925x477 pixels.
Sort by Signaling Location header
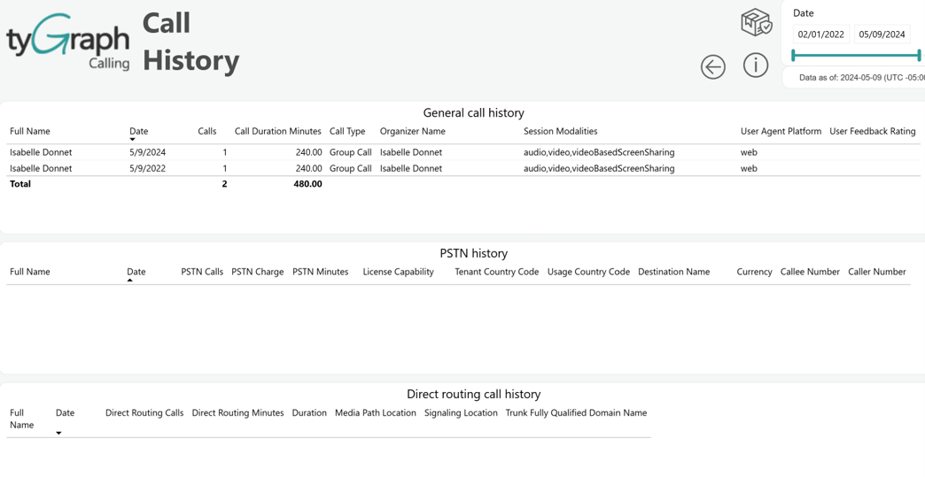pyautogui.click(x=461, y=412)
